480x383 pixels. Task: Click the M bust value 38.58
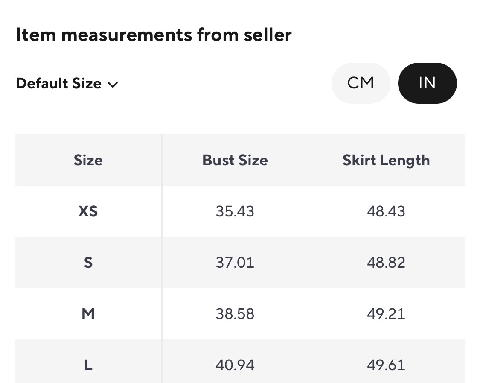pos(235,314)
